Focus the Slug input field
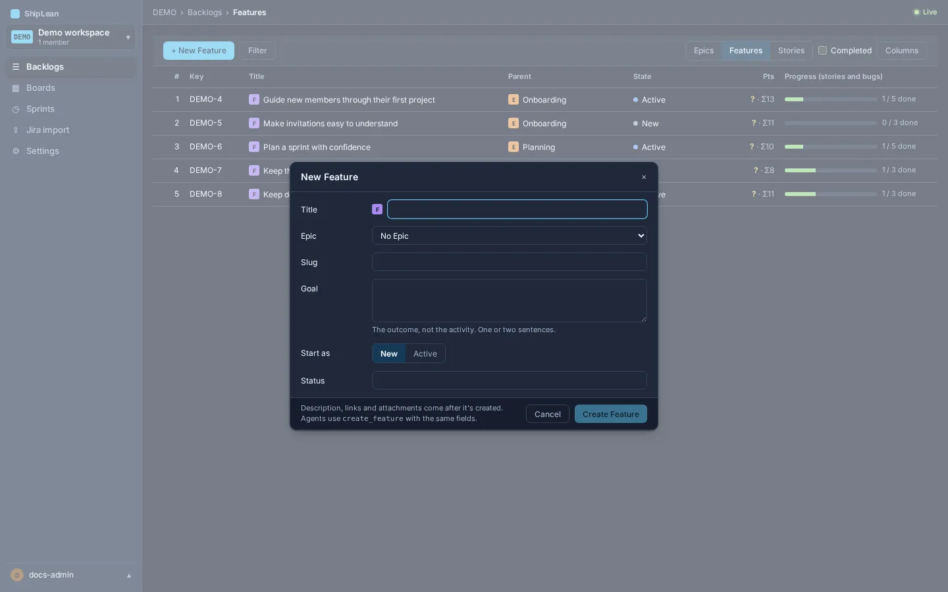Image resolution: width=948 pixels, height=592 pixels. 510,262
